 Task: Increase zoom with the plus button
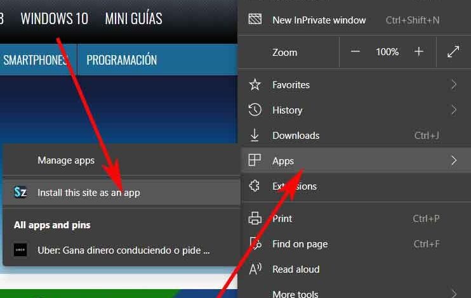coord(419,51)
